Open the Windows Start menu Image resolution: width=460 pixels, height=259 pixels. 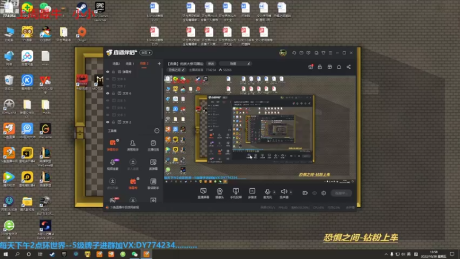[x=6, y=254]
